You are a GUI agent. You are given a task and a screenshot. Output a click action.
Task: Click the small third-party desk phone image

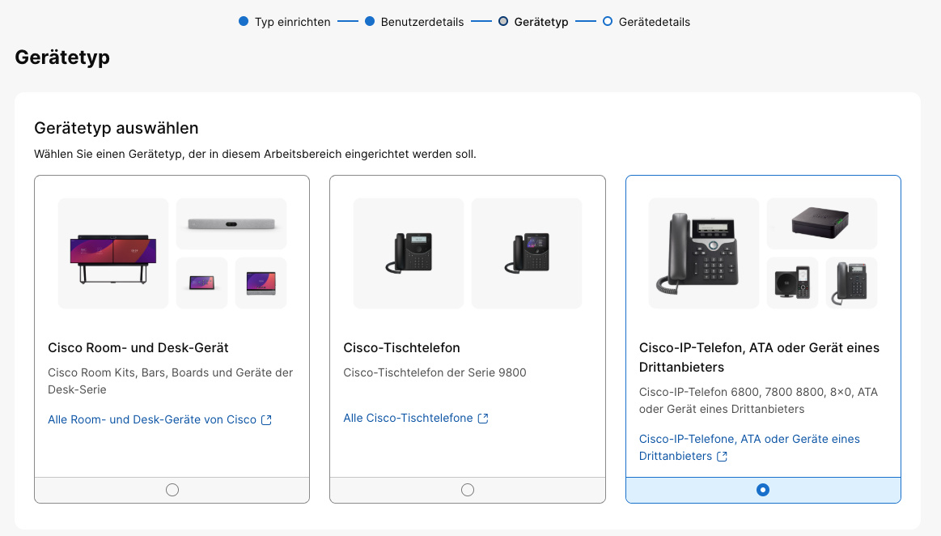point(851,283)
